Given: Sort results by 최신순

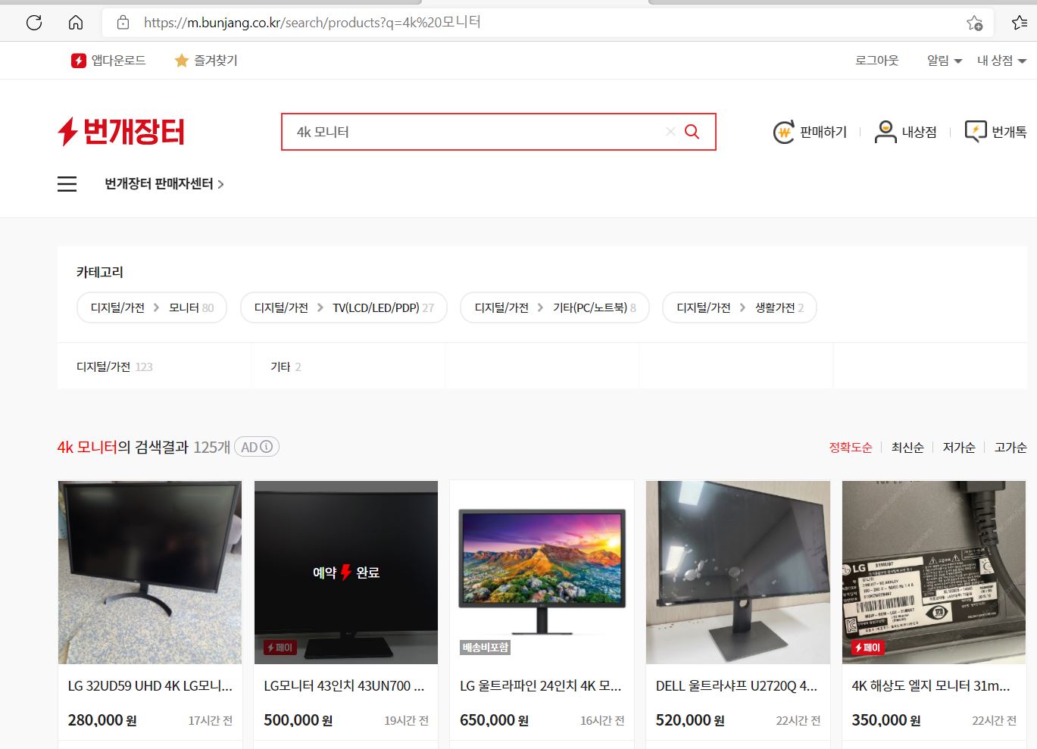Looking at the screenshot, I should point(907,448).
